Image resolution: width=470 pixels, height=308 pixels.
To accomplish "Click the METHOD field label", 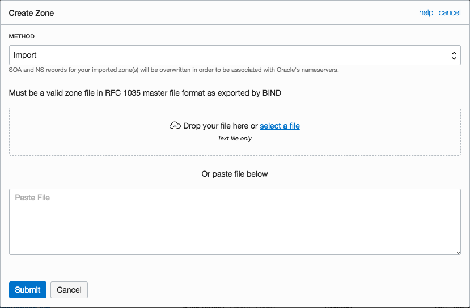I will point(22,36).
